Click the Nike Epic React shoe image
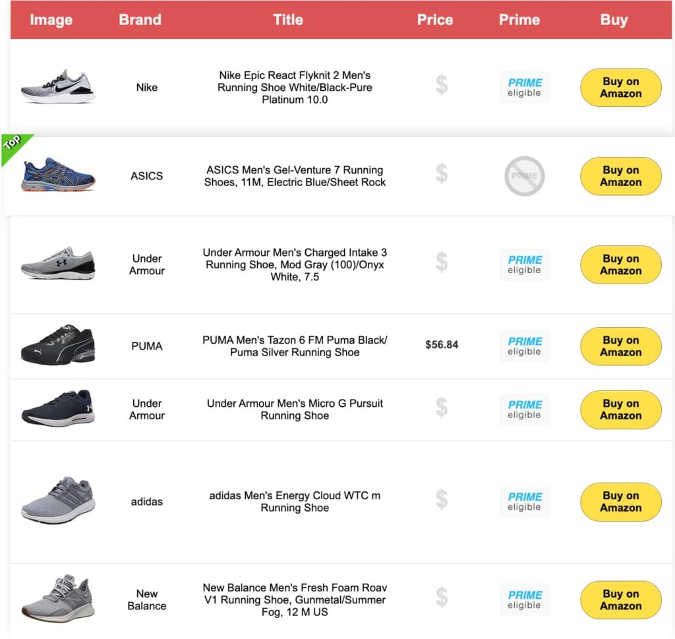This screenshot has width=675, height=639. coord(58,87)
